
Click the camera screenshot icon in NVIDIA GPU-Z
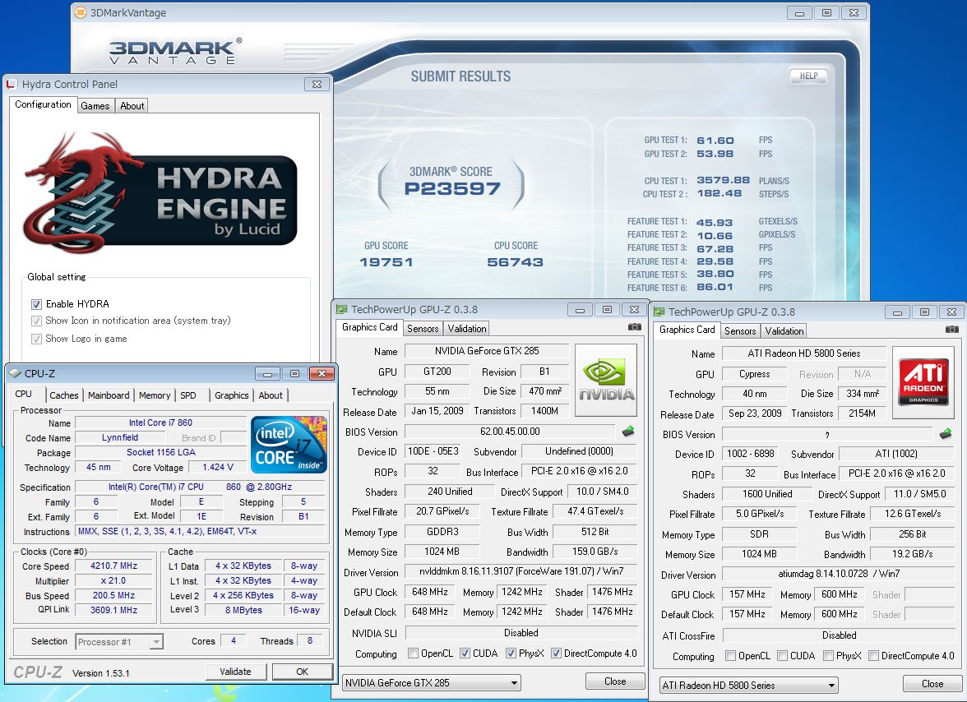coord(635,327)
